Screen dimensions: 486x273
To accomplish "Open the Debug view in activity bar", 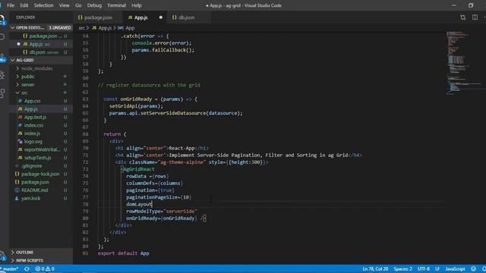I will click(x=2, y=74).
